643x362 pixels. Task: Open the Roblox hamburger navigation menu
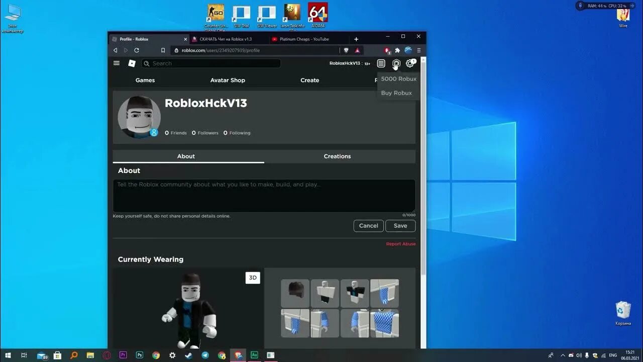(x=117, y=63)
